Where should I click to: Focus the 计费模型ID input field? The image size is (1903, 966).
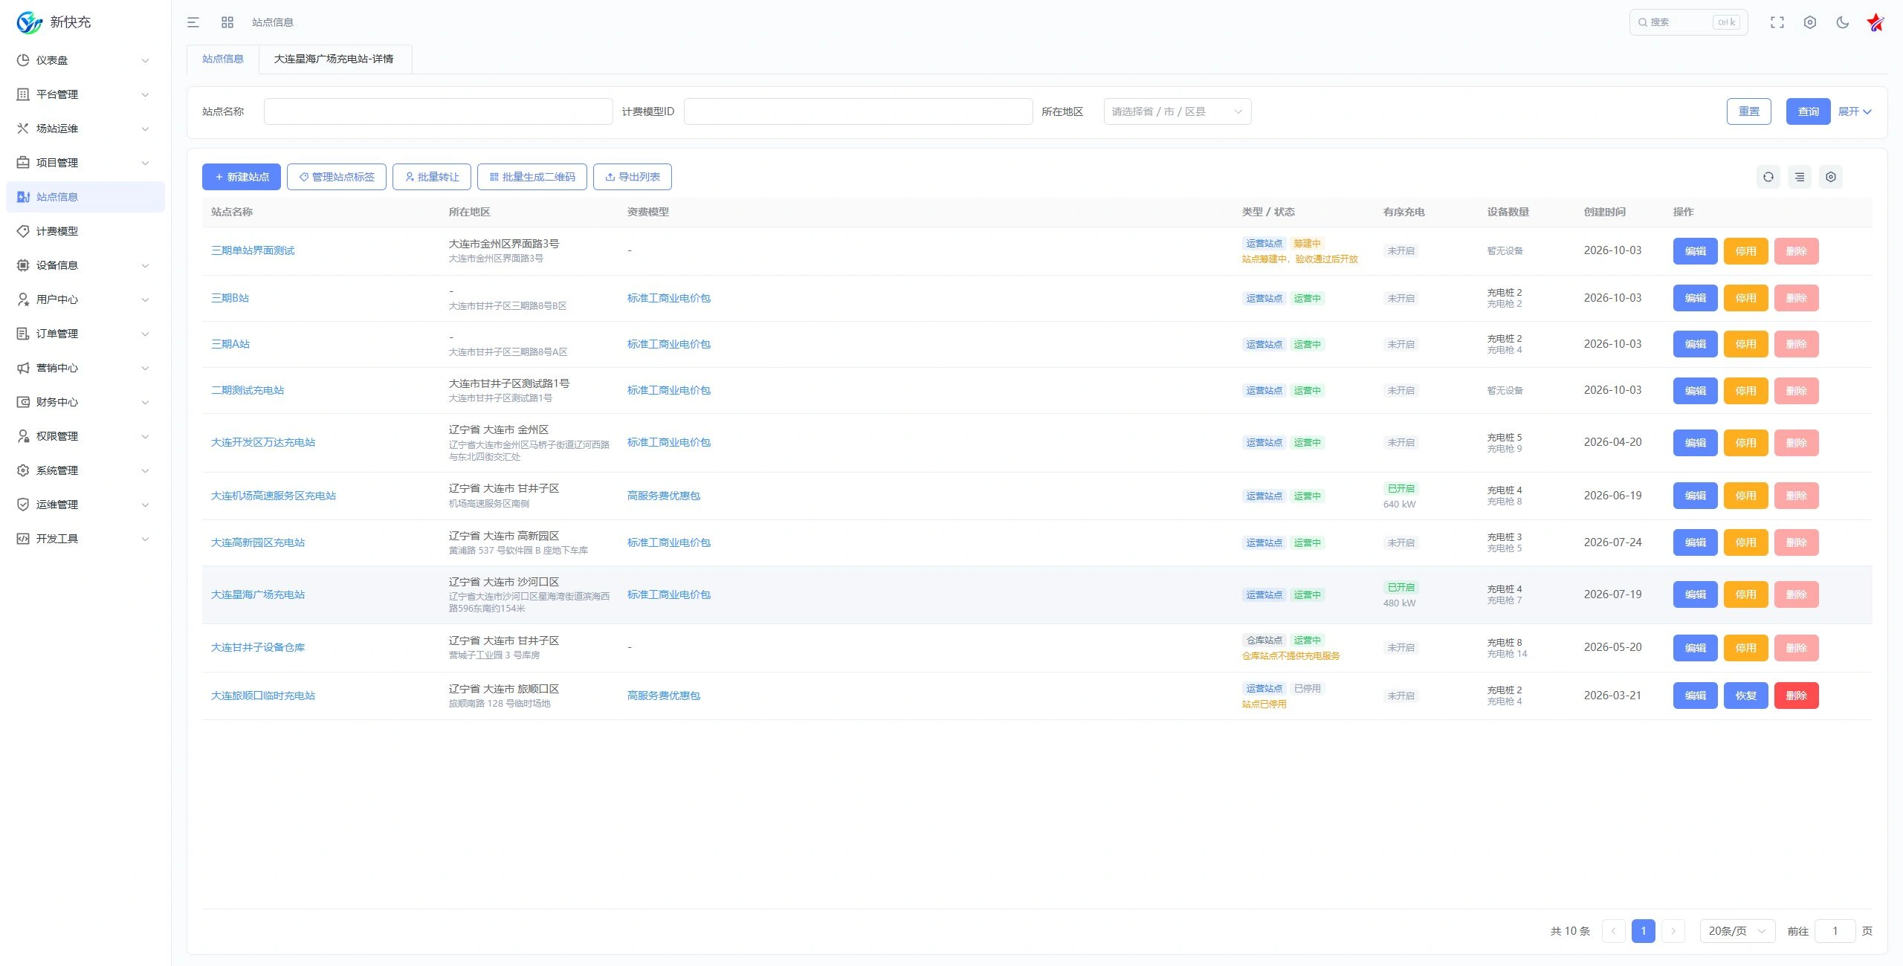pos(858,111)
